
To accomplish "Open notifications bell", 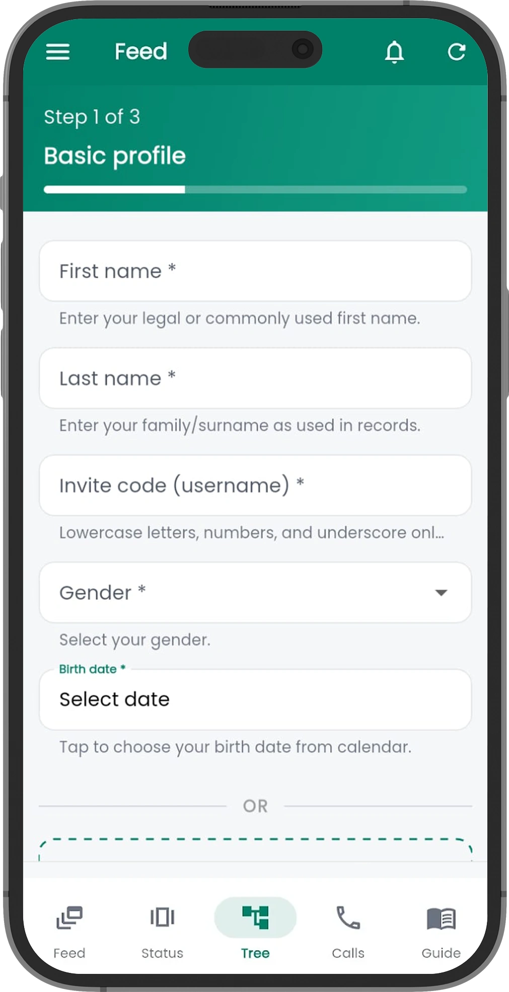I will point(394,52).
